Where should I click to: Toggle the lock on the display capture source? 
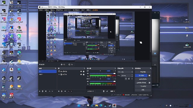[84, 71]
